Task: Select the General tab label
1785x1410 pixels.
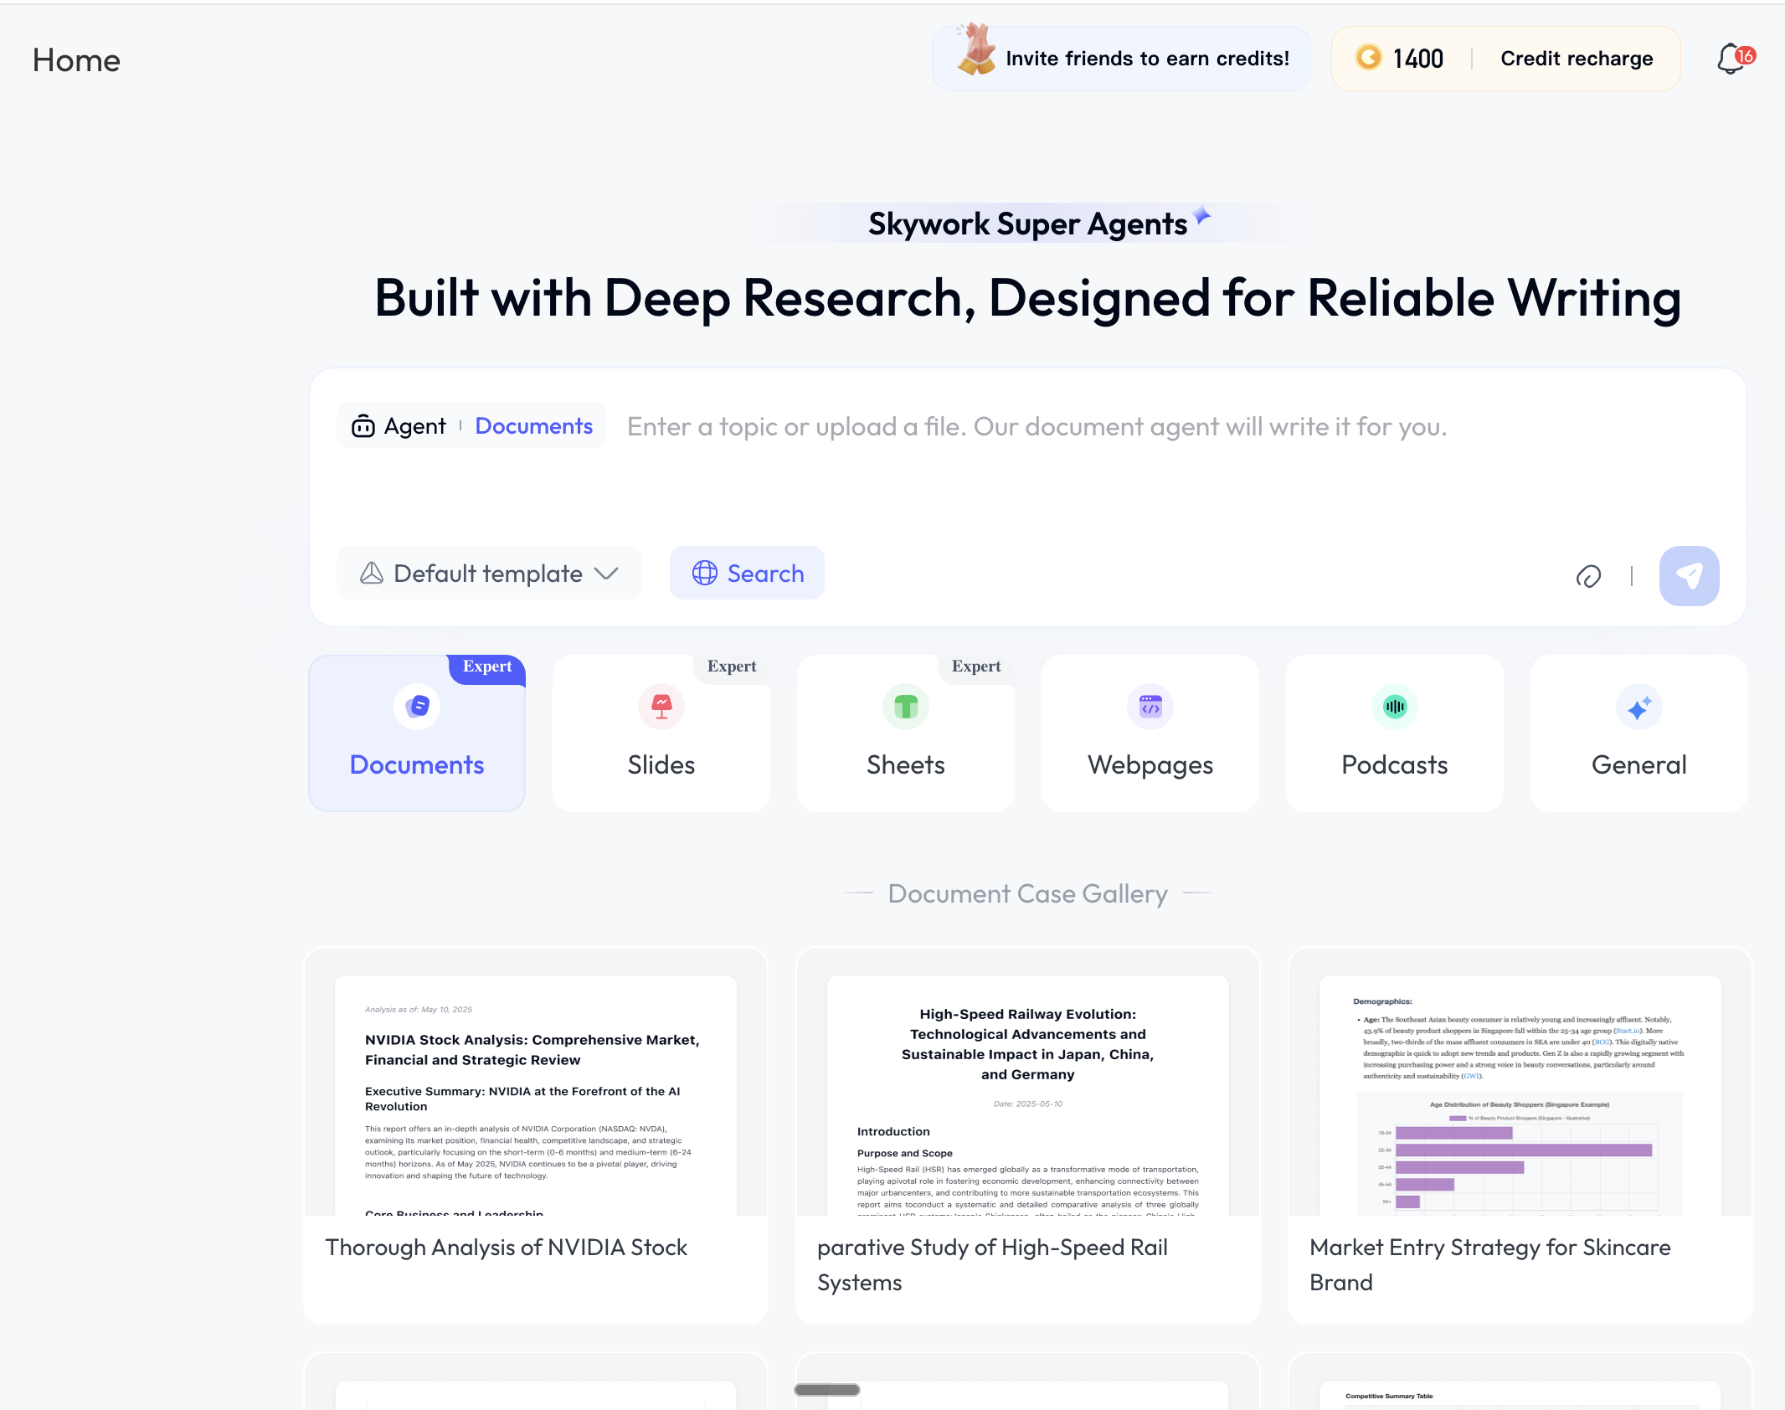Action: click(1639, 764)
